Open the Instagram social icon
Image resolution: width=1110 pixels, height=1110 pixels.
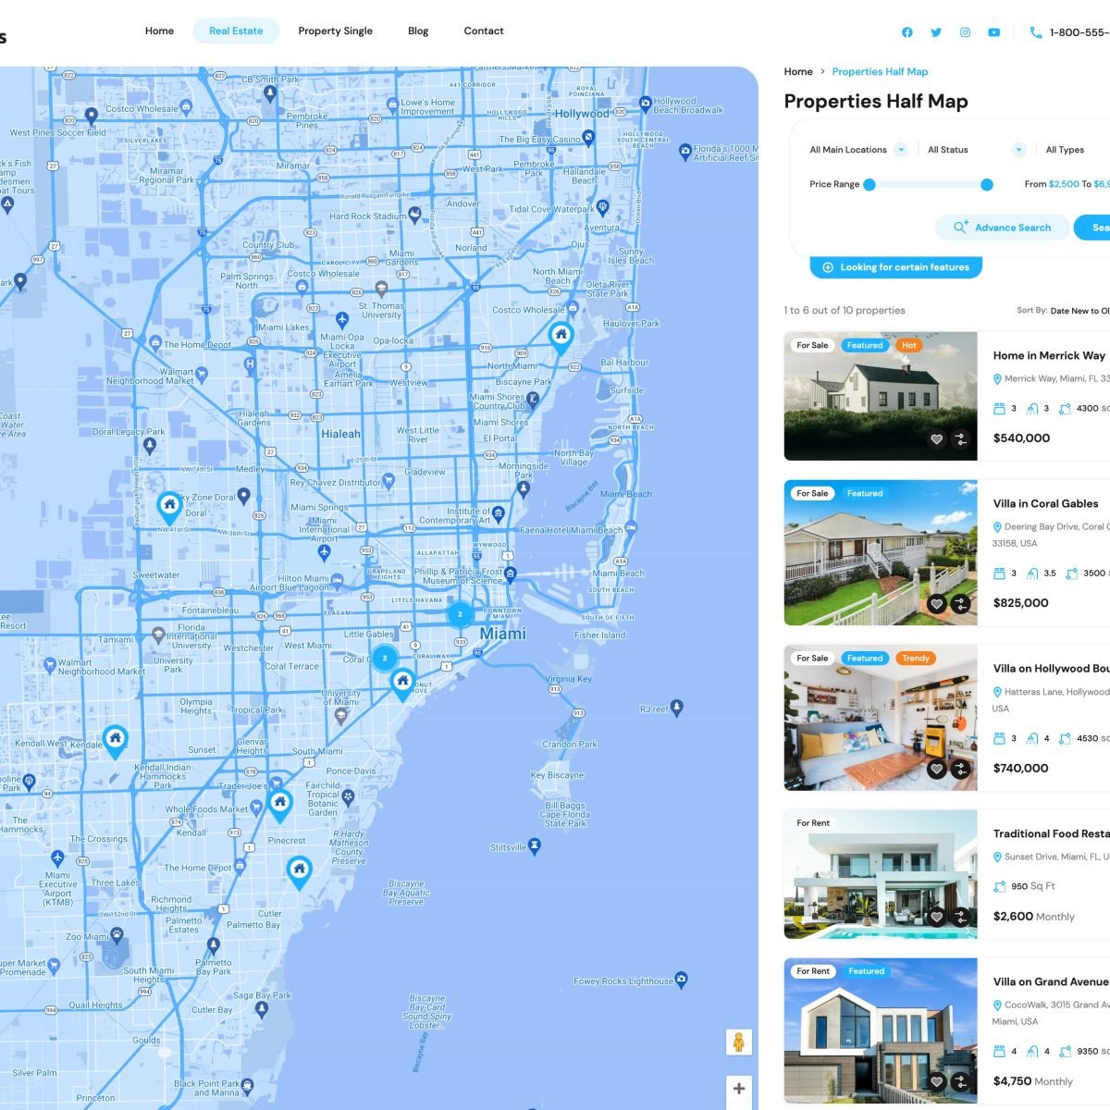[x=965, y=32]
